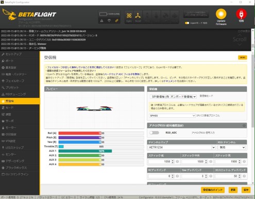Viewport: 255px width, 199px height.
Task: Open the SPI bus protocol dropdown
Action: tap(172, 116)
